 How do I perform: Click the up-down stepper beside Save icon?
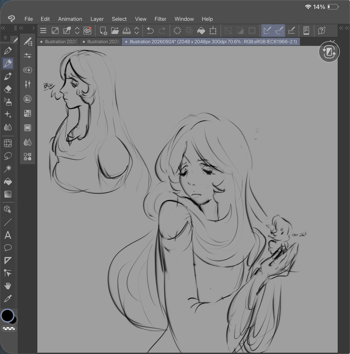pyautogui.click(x=137, y=30)
